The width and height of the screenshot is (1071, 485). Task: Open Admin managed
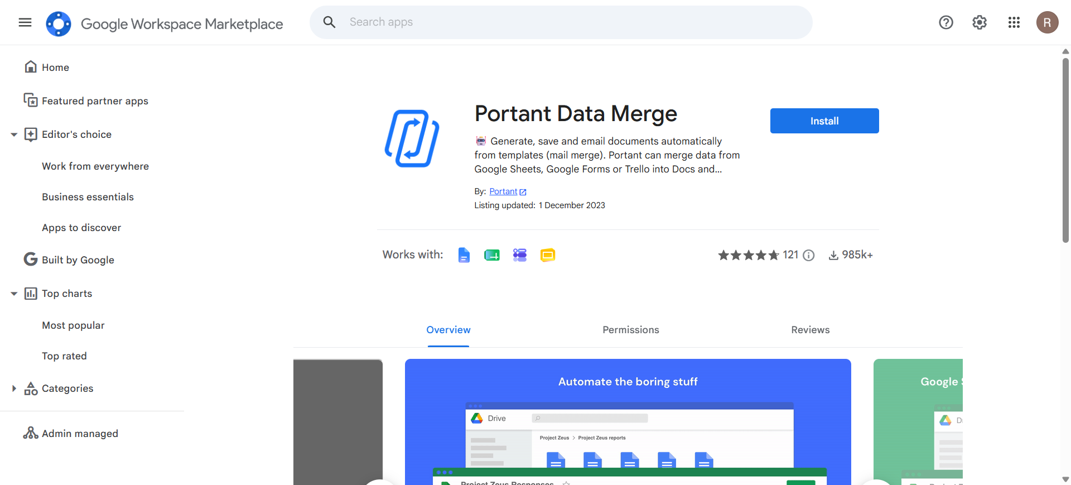point(80,434)
